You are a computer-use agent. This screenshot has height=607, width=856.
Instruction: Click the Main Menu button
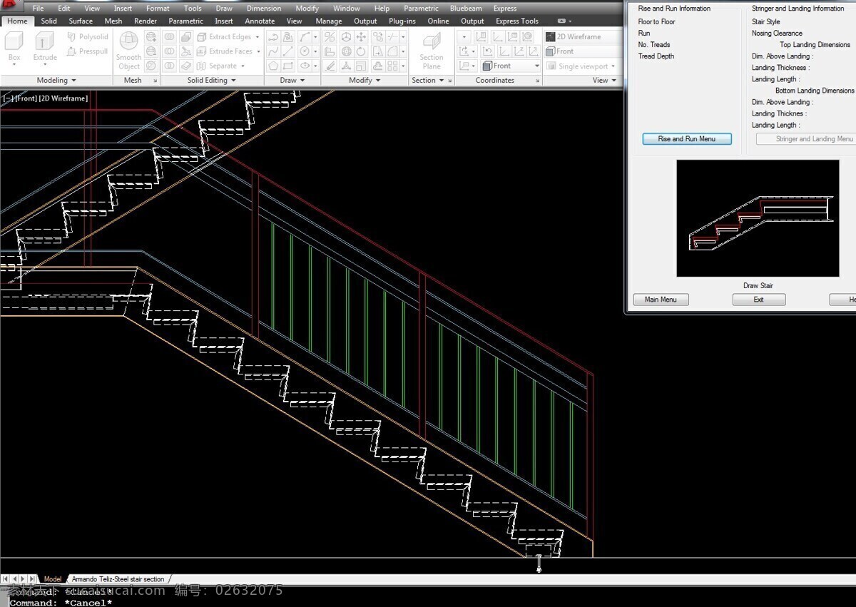pyautogui.click(x=661, y=300)
